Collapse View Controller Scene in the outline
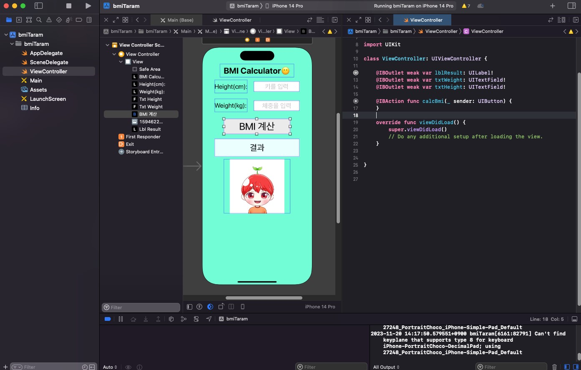 (107, 45)
